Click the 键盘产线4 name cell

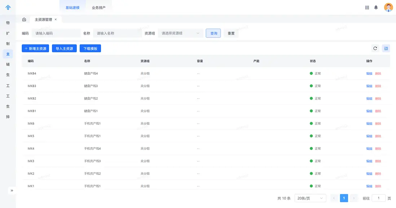[x=91, y=74]
